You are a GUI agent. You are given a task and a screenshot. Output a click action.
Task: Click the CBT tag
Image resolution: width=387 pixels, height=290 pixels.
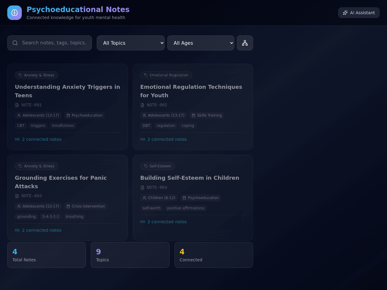21,126
